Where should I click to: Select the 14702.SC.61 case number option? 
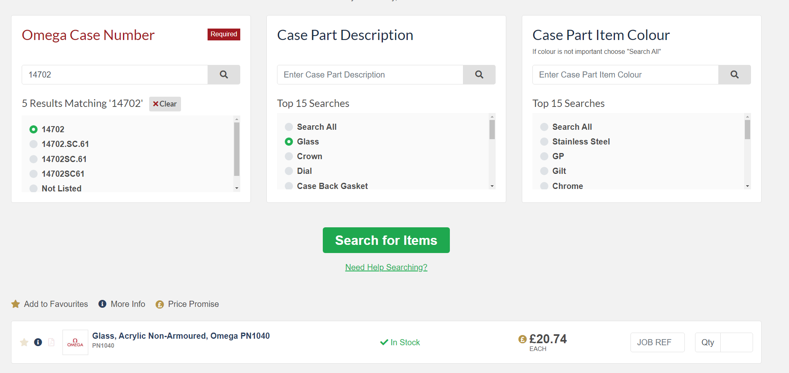(34, 144)
